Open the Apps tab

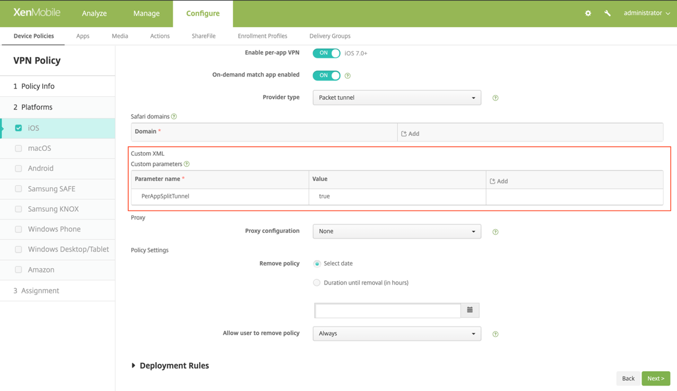point(83,36)
